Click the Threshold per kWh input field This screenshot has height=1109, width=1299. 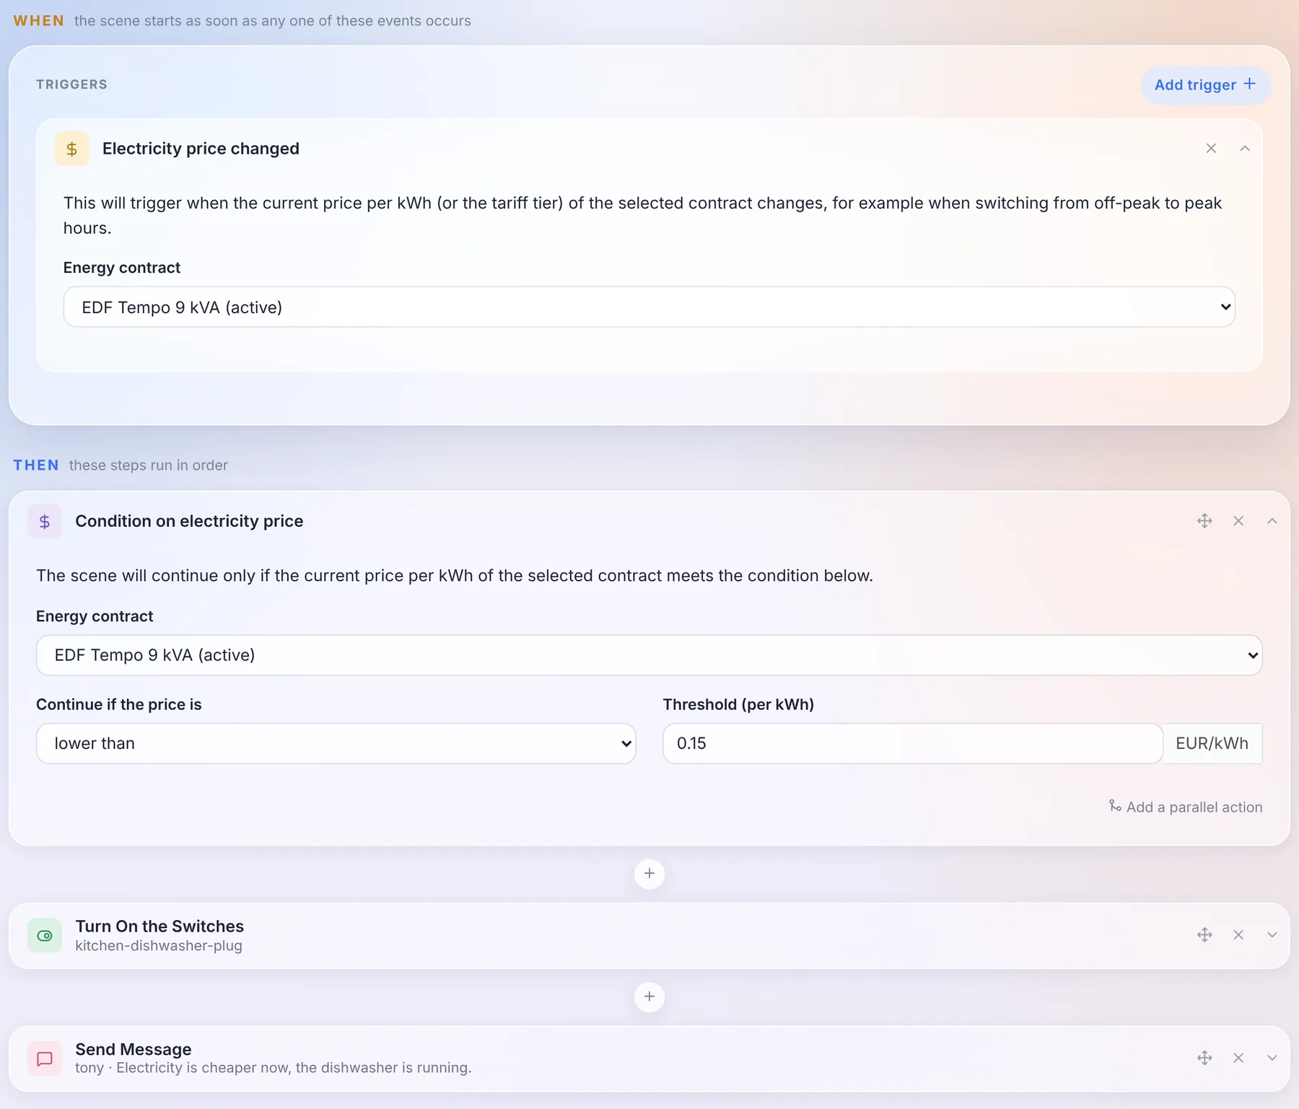pos(912,743)
